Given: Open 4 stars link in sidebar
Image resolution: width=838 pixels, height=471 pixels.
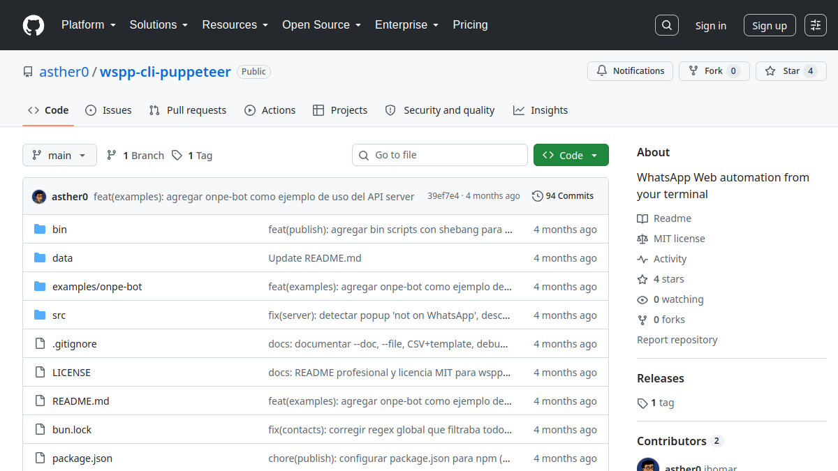Looking at the screenshot, I should pyautogui.click(x=661, y=279).
